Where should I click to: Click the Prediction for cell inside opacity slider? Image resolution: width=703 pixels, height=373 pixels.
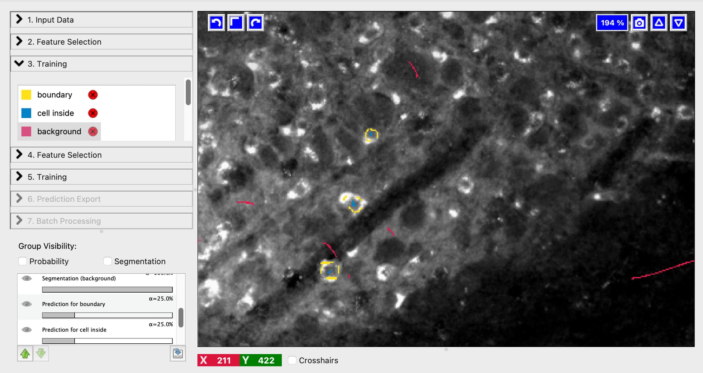(107, 341)
